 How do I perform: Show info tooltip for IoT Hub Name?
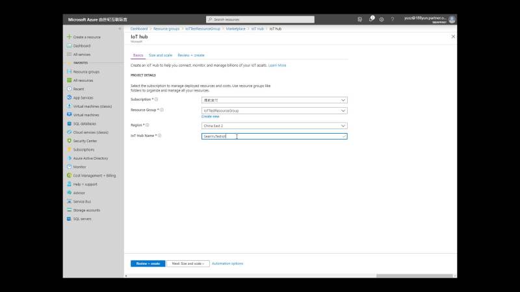[159, 136]
